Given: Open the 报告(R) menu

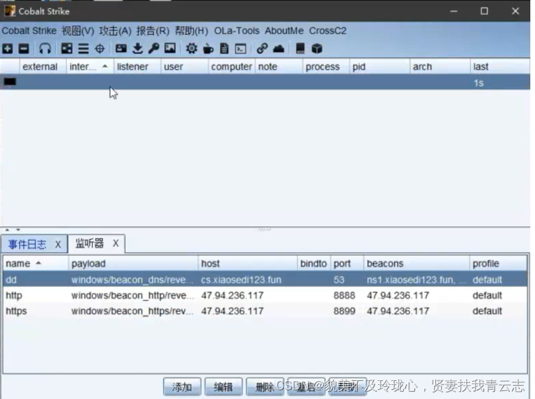Looking at the screenshot, I should pyautogui.click(x=153, y=31).
